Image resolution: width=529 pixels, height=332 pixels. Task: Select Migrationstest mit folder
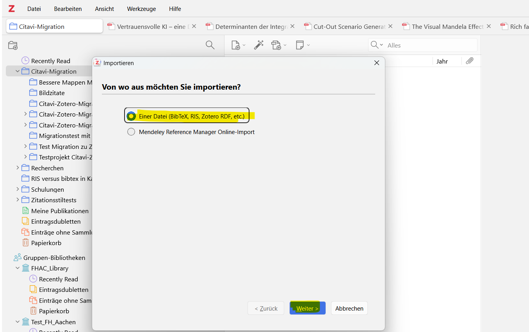tap(60, 136)
